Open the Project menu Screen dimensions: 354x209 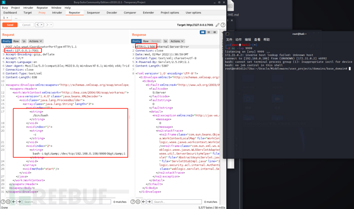pyautogui.click(x=15, y=8)
